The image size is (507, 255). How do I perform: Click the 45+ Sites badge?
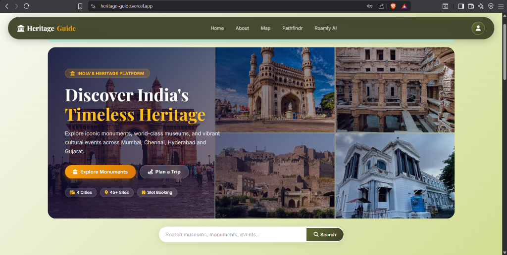pyautogui.click(x=117, y=192)
